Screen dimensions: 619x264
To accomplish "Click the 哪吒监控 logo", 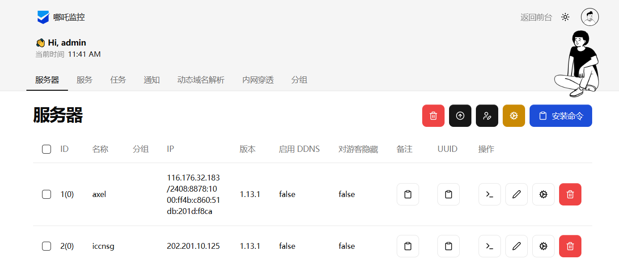I will [61, 17].
